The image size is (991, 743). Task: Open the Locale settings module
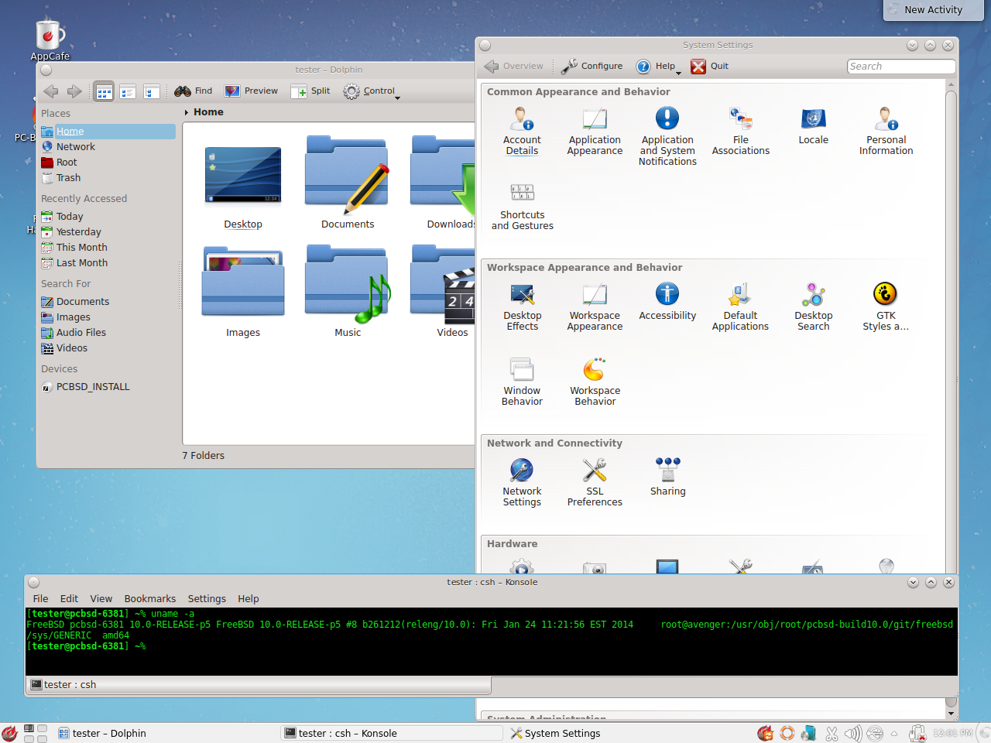[x=814, y=126]
